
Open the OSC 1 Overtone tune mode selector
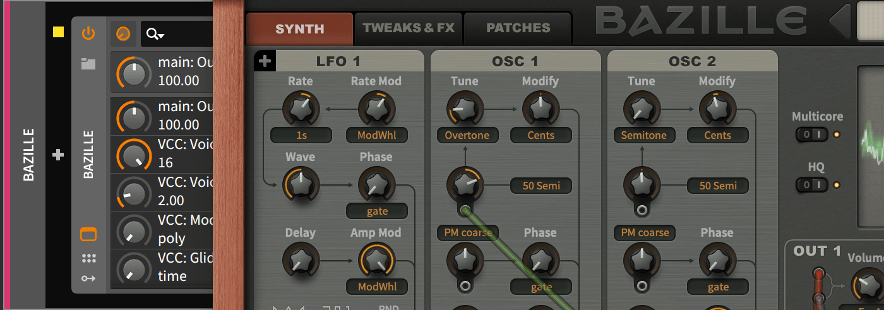point(467,135)
